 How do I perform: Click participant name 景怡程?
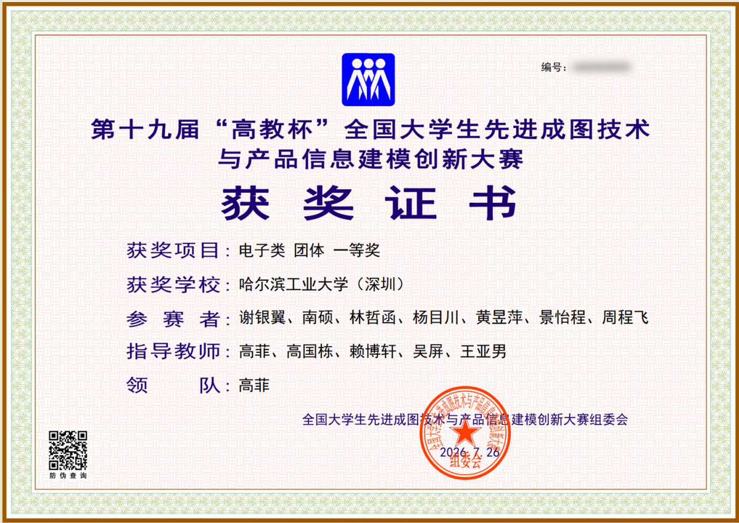562,318
